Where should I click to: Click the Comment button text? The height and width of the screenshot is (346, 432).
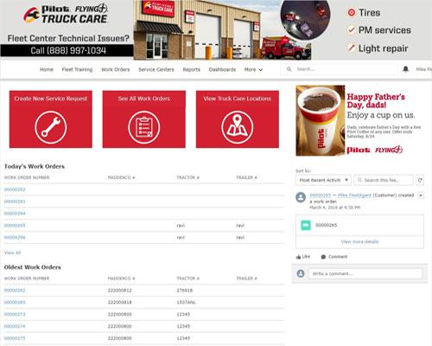point(338,257)
